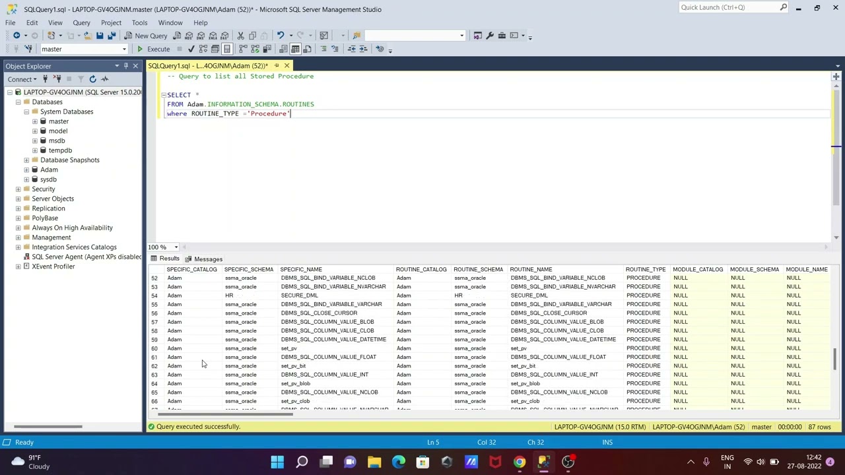The width and height of the screenshot is (845, 475).
Task: Click ROUTINE_NAME column header
Action: click(x=531, y=270)
